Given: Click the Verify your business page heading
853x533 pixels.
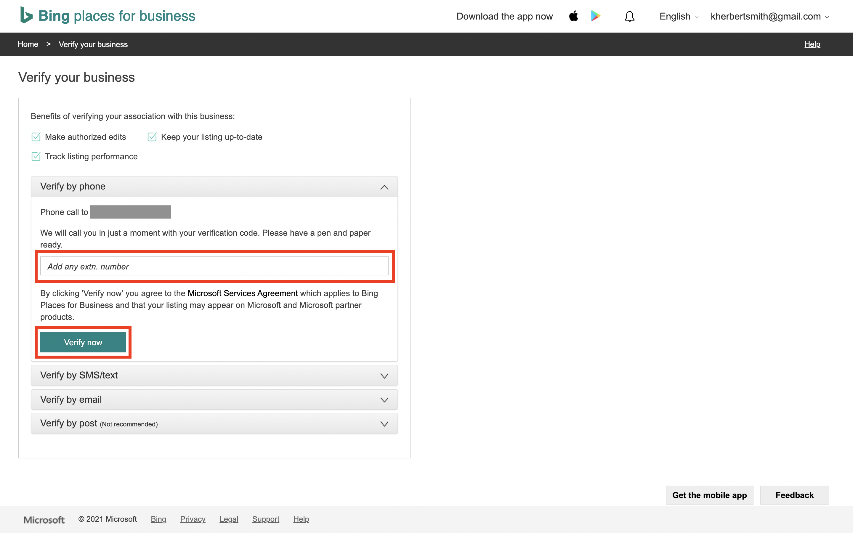Looking at the screenshot, I should coord(76,78).
